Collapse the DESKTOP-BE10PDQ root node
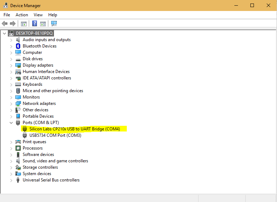This screenshot has width=277, height=202. click(x=4, y=33)
